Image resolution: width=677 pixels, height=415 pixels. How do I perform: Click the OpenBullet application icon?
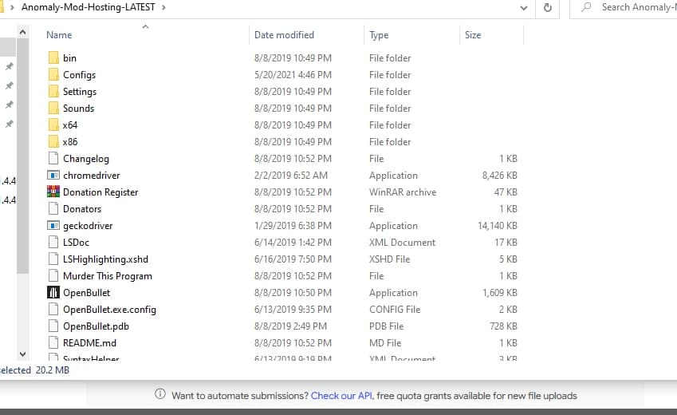(x=53, y=293)
